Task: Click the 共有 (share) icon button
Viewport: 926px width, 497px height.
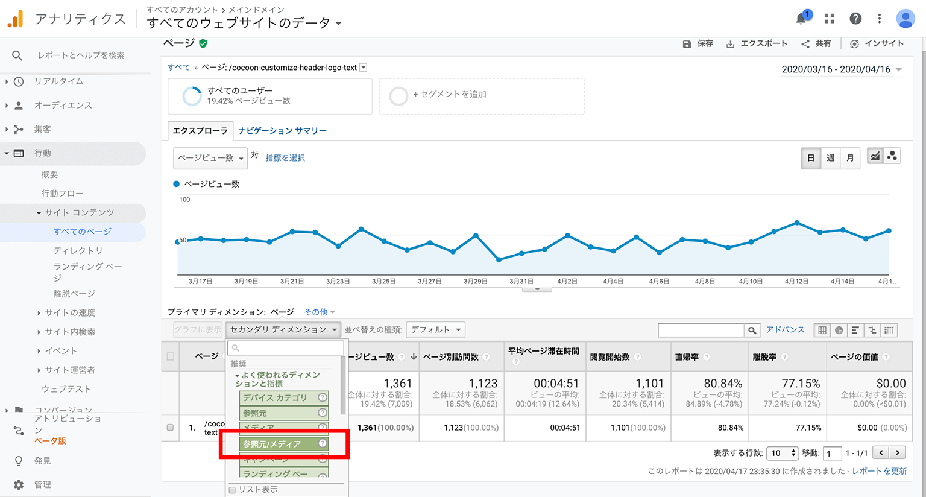Action: pyautogui.click(x=805, y=44)
